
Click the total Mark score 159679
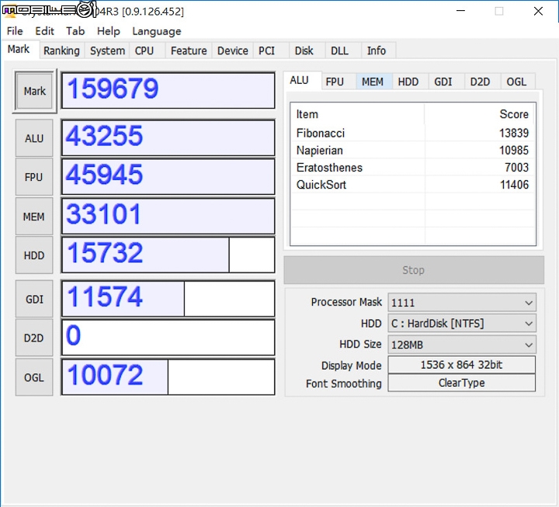pos(168,91)
